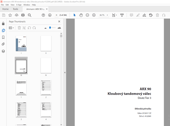
Task: Click the print pages icon in thumbnails
Action: pos(24,28)
